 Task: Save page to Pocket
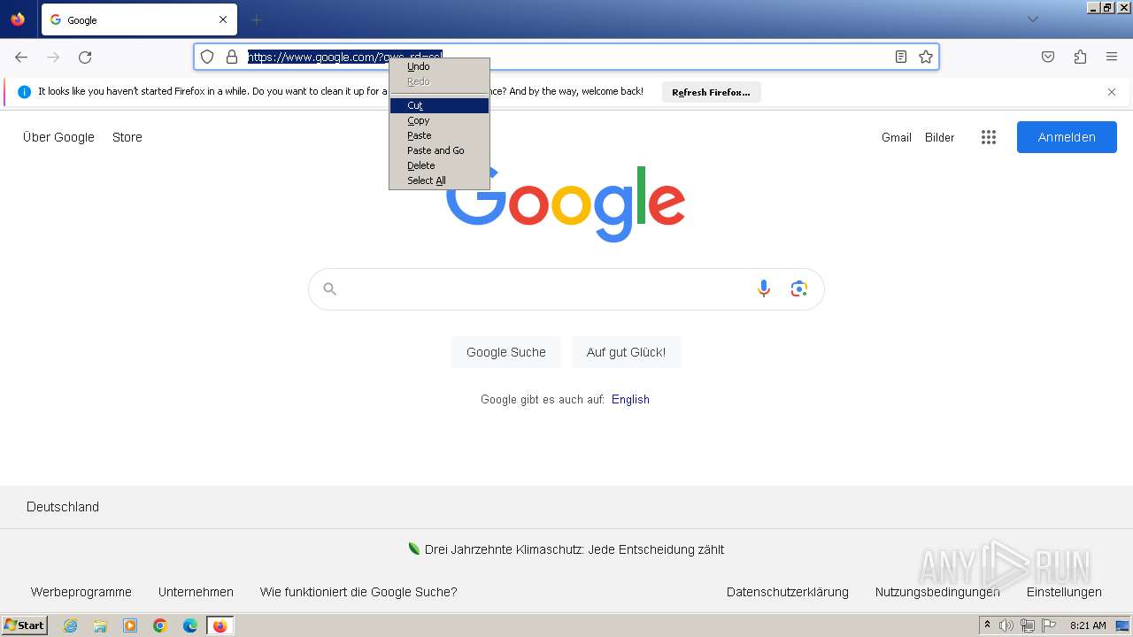click(x=1048, y=58)
